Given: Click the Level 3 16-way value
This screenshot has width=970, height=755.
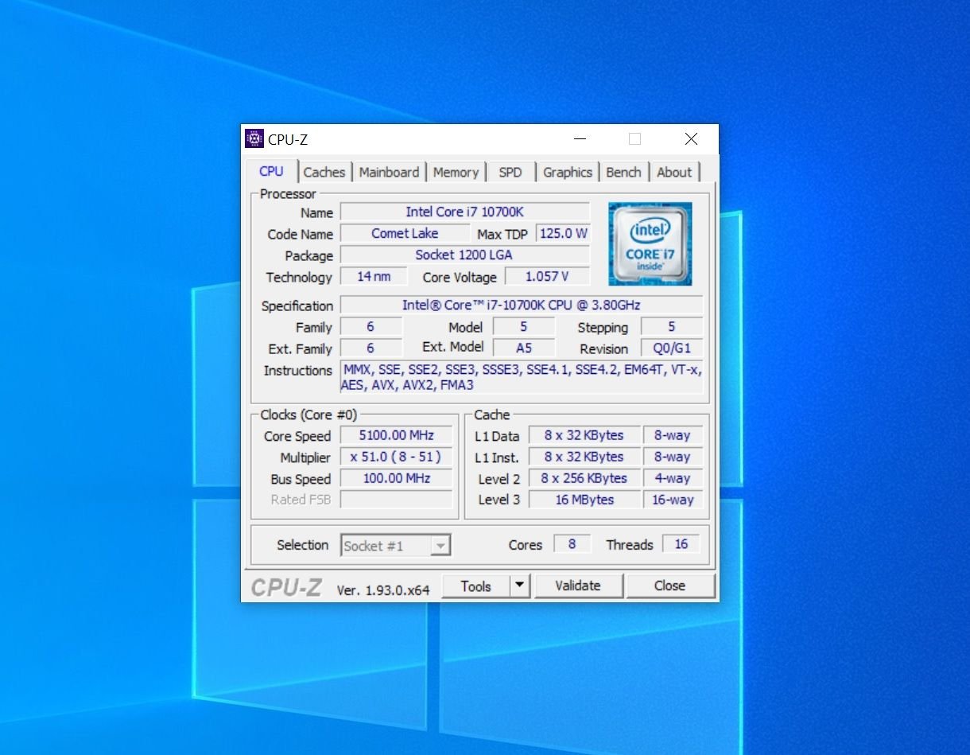Looking at the screenshot, I should click(673, 500).
